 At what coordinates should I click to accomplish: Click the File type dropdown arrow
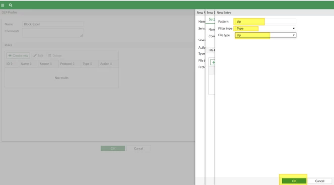coord(294,35)
